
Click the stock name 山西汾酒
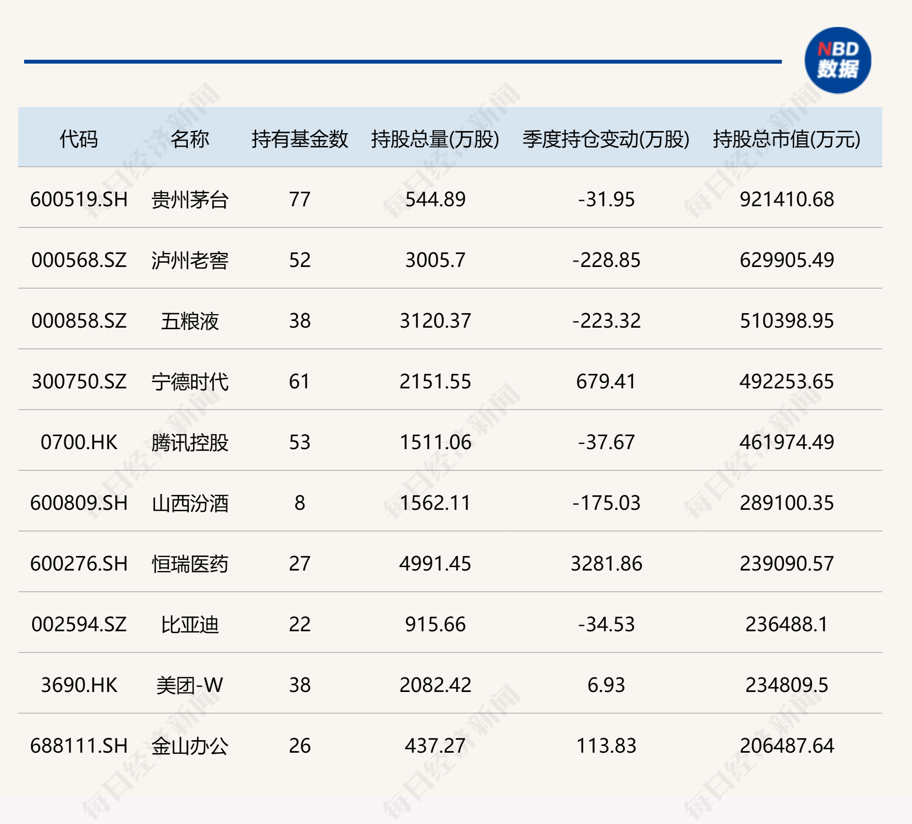(189, 503)
